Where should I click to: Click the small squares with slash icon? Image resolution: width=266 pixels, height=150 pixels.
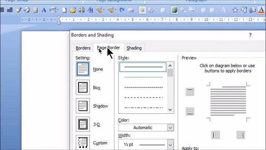pyautogui.click(x=183, y=10)
